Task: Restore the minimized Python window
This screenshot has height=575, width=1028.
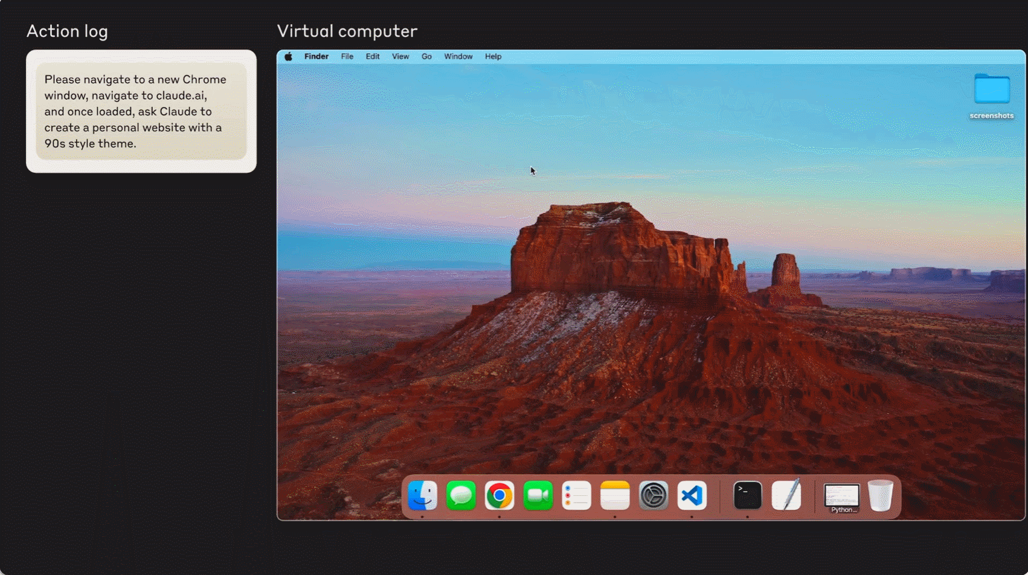Action: (x=842, y=497)
